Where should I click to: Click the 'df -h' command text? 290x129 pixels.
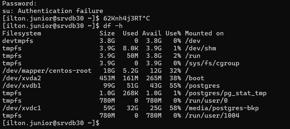[x=113, y=26]
